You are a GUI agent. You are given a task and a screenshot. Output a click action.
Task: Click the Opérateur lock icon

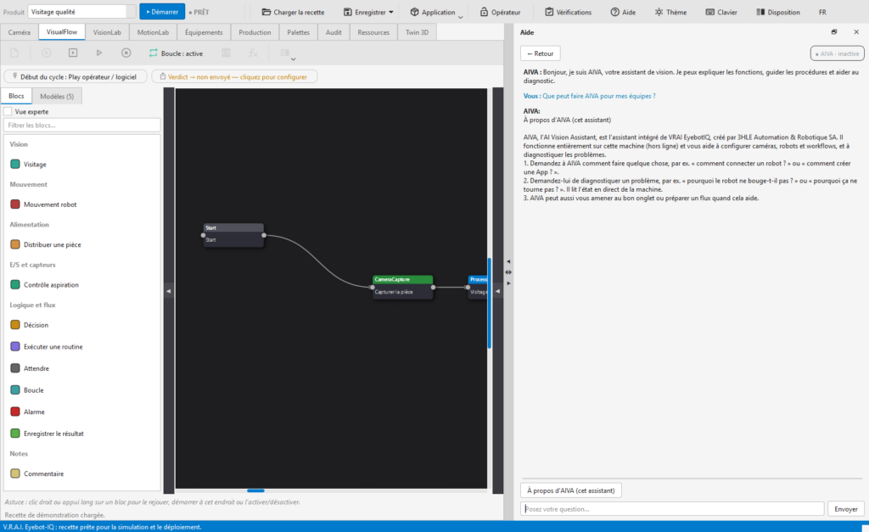point(484,12)
